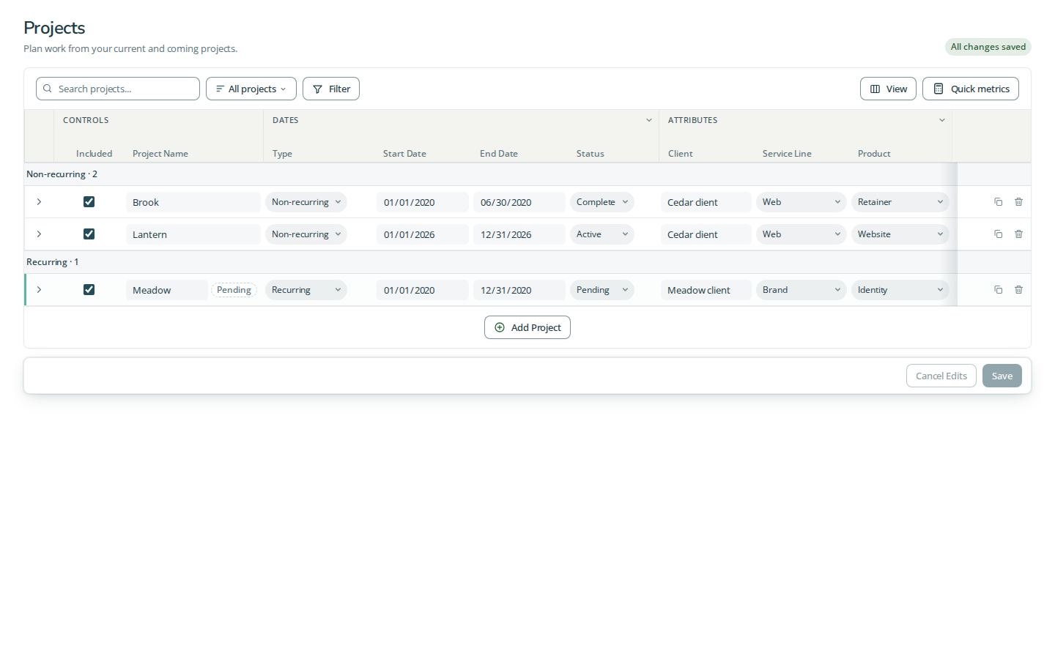Expand the Brook project row

coord(39,202)
